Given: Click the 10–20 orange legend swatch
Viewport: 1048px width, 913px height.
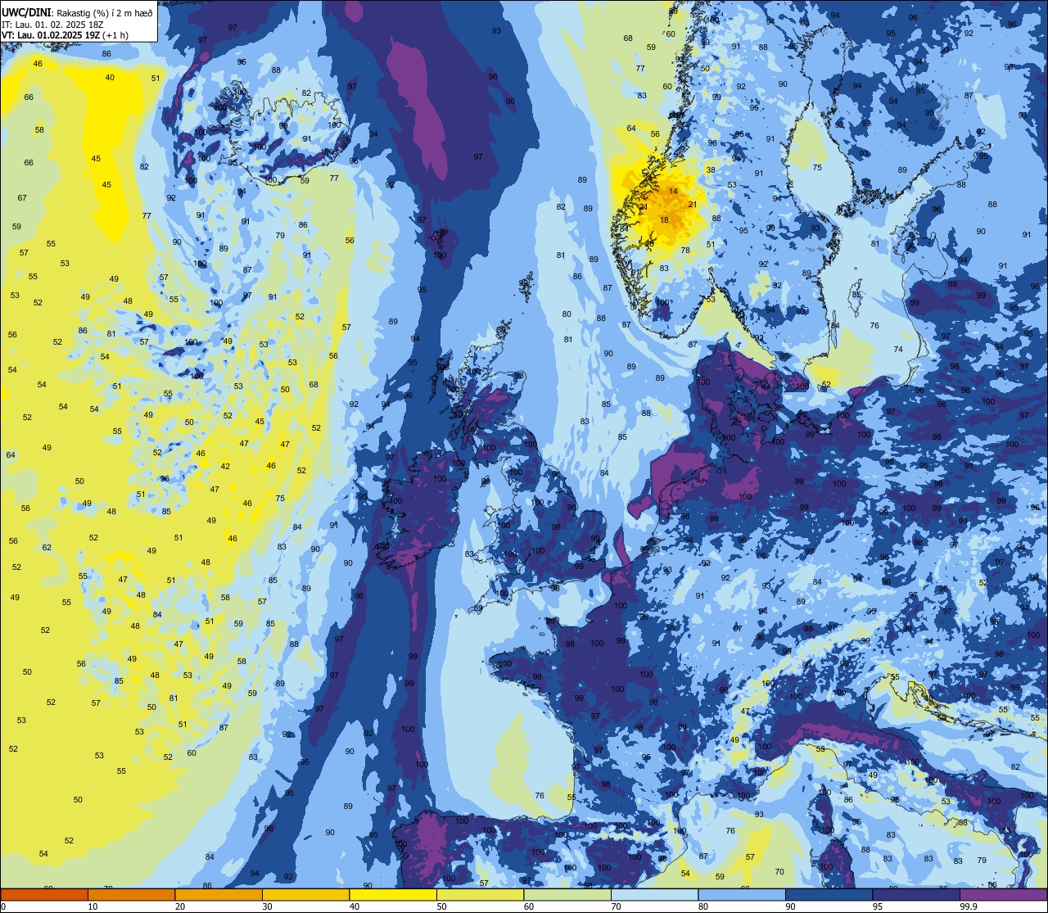Looking at the screenshot, I should click(x=131, y=894).
